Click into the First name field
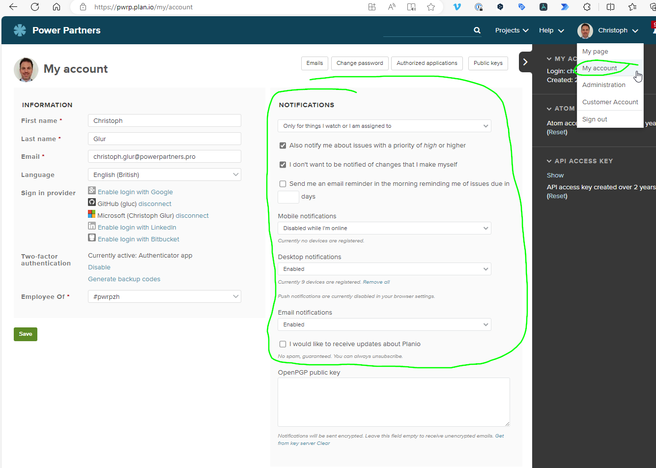Screen dimensions: 656x468 pos(165,120)
